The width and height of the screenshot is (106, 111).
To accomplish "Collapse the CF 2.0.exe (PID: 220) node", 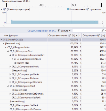I will point(1,40).
